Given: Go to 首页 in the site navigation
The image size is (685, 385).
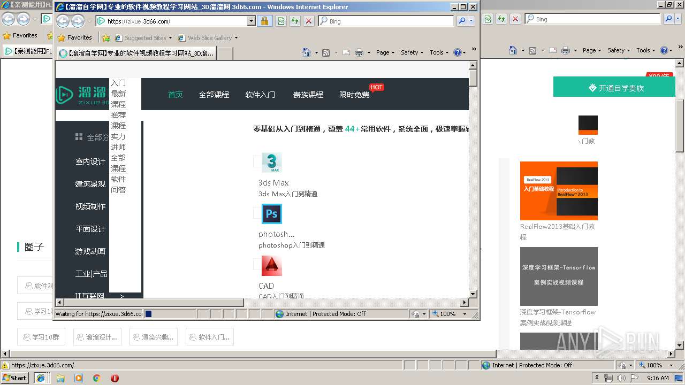Looking at the screenshot, I should (x=176, y=95).
